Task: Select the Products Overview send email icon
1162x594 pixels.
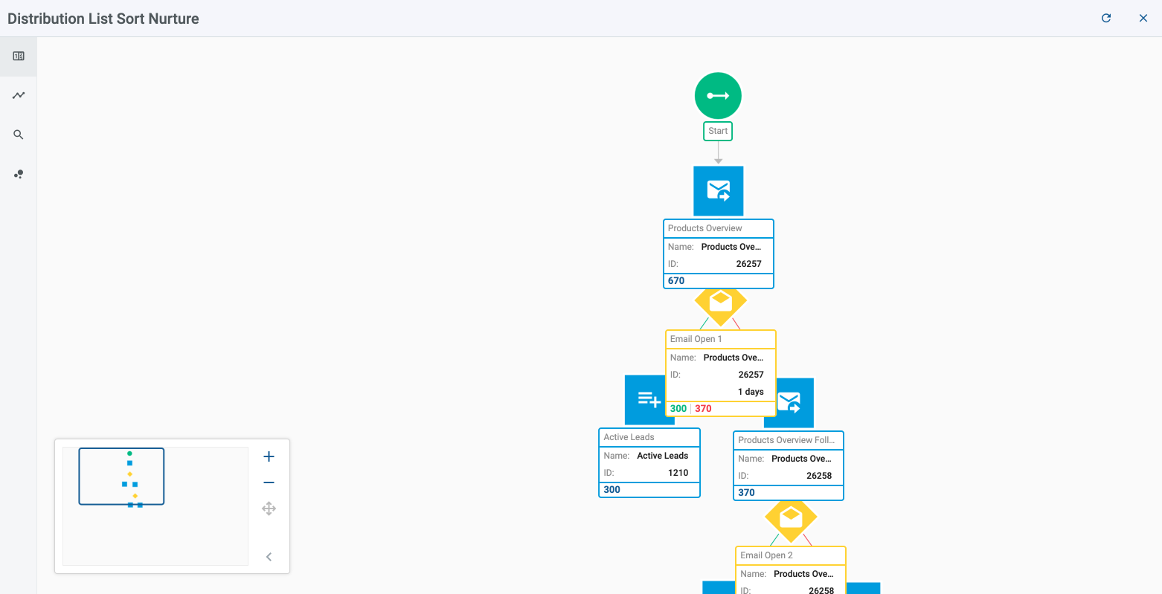Action: (x=717, y=190)
